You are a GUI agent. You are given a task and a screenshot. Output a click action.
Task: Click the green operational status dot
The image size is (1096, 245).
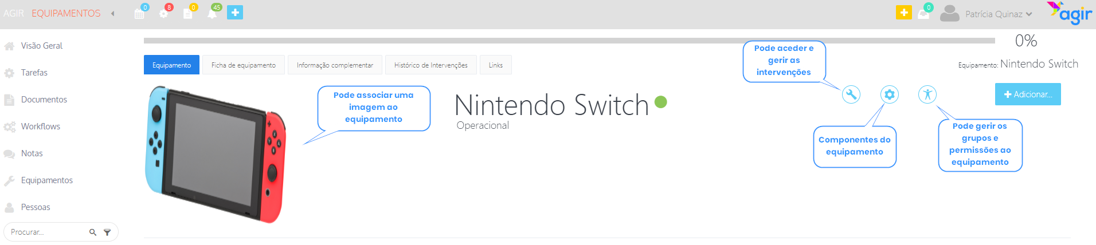point(661,102)
